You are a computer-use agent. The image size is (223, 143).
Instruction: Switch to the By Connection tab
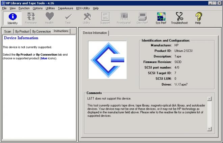click(41, 31)
